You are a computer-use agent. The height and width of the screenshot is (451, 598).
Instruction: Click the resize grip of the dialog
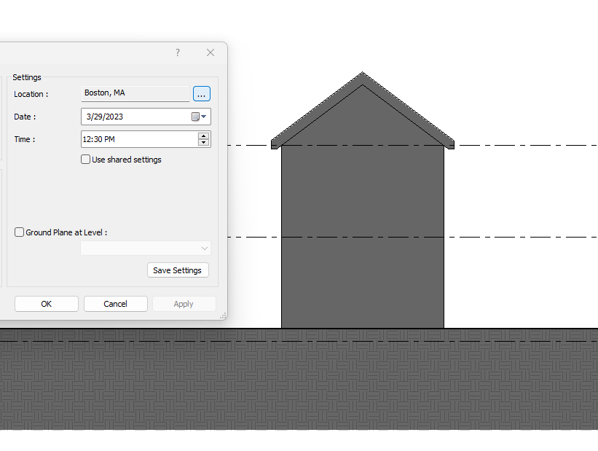223,316
